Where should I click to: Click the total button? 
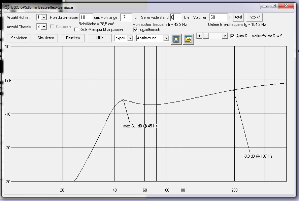(238, 17)
